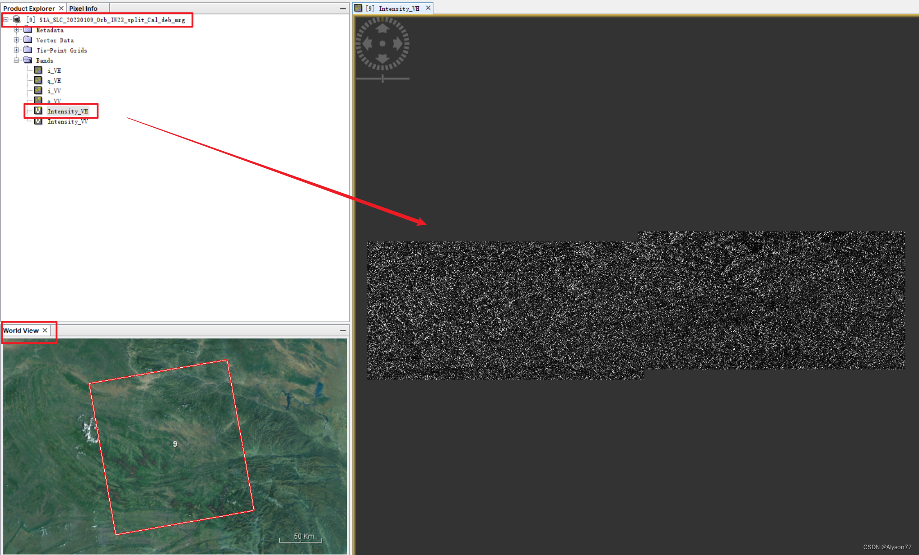Viewport: 919px width, 555px height.
Task: Click the band icon in the Intensity_VH view tab
Action: (359, 8)
